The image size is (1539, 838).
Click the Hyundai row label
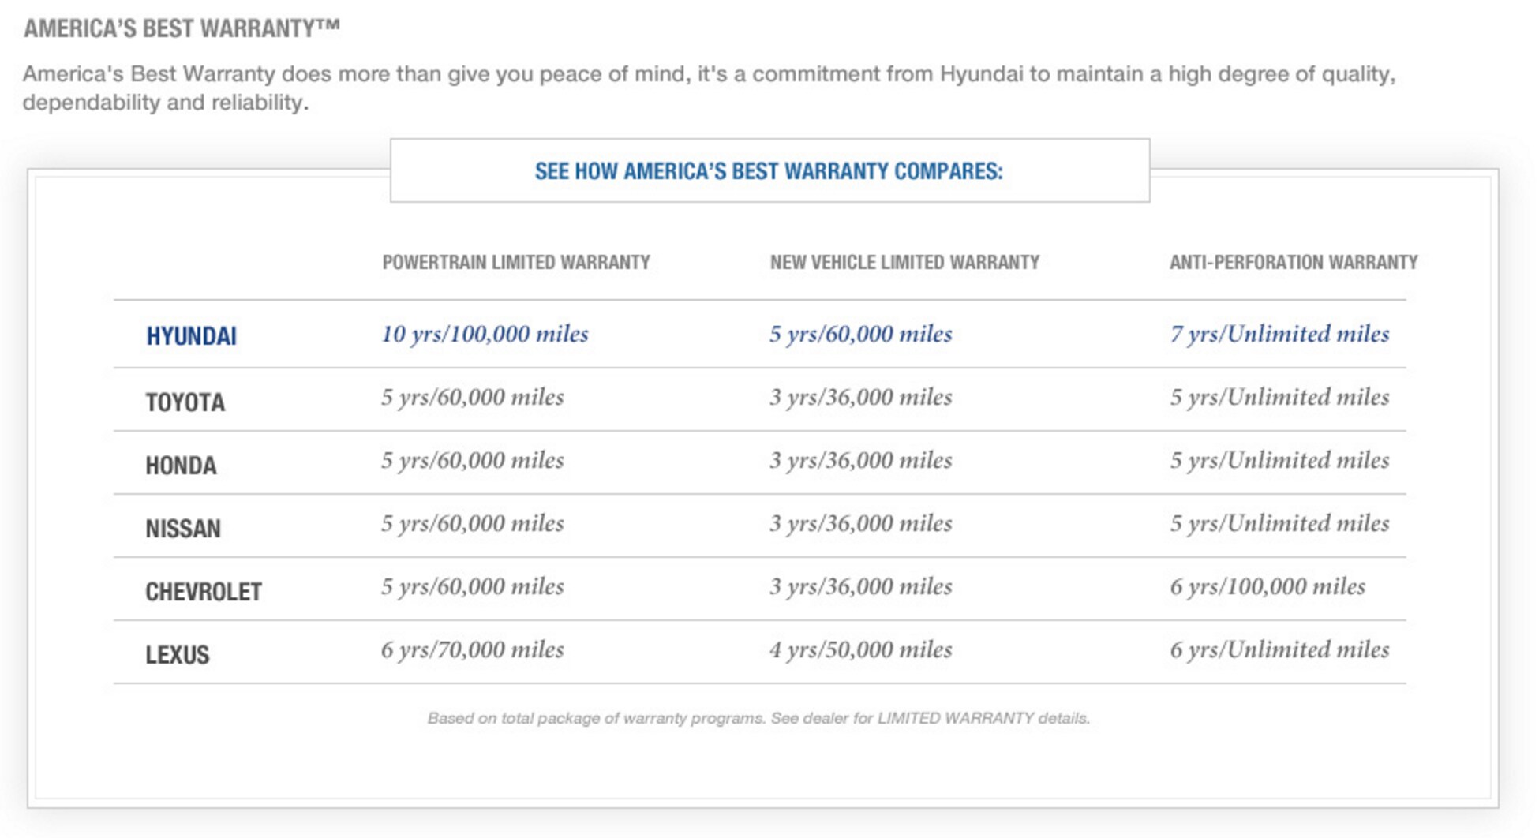[191, 336]
